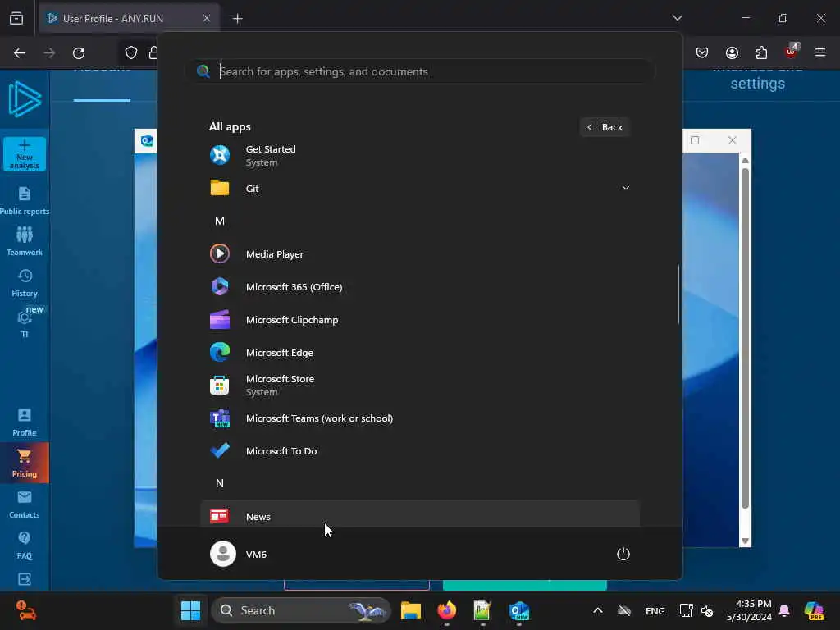Click the ANY.RUN logo
Viewport: 840px width, 630px height.
25,99
